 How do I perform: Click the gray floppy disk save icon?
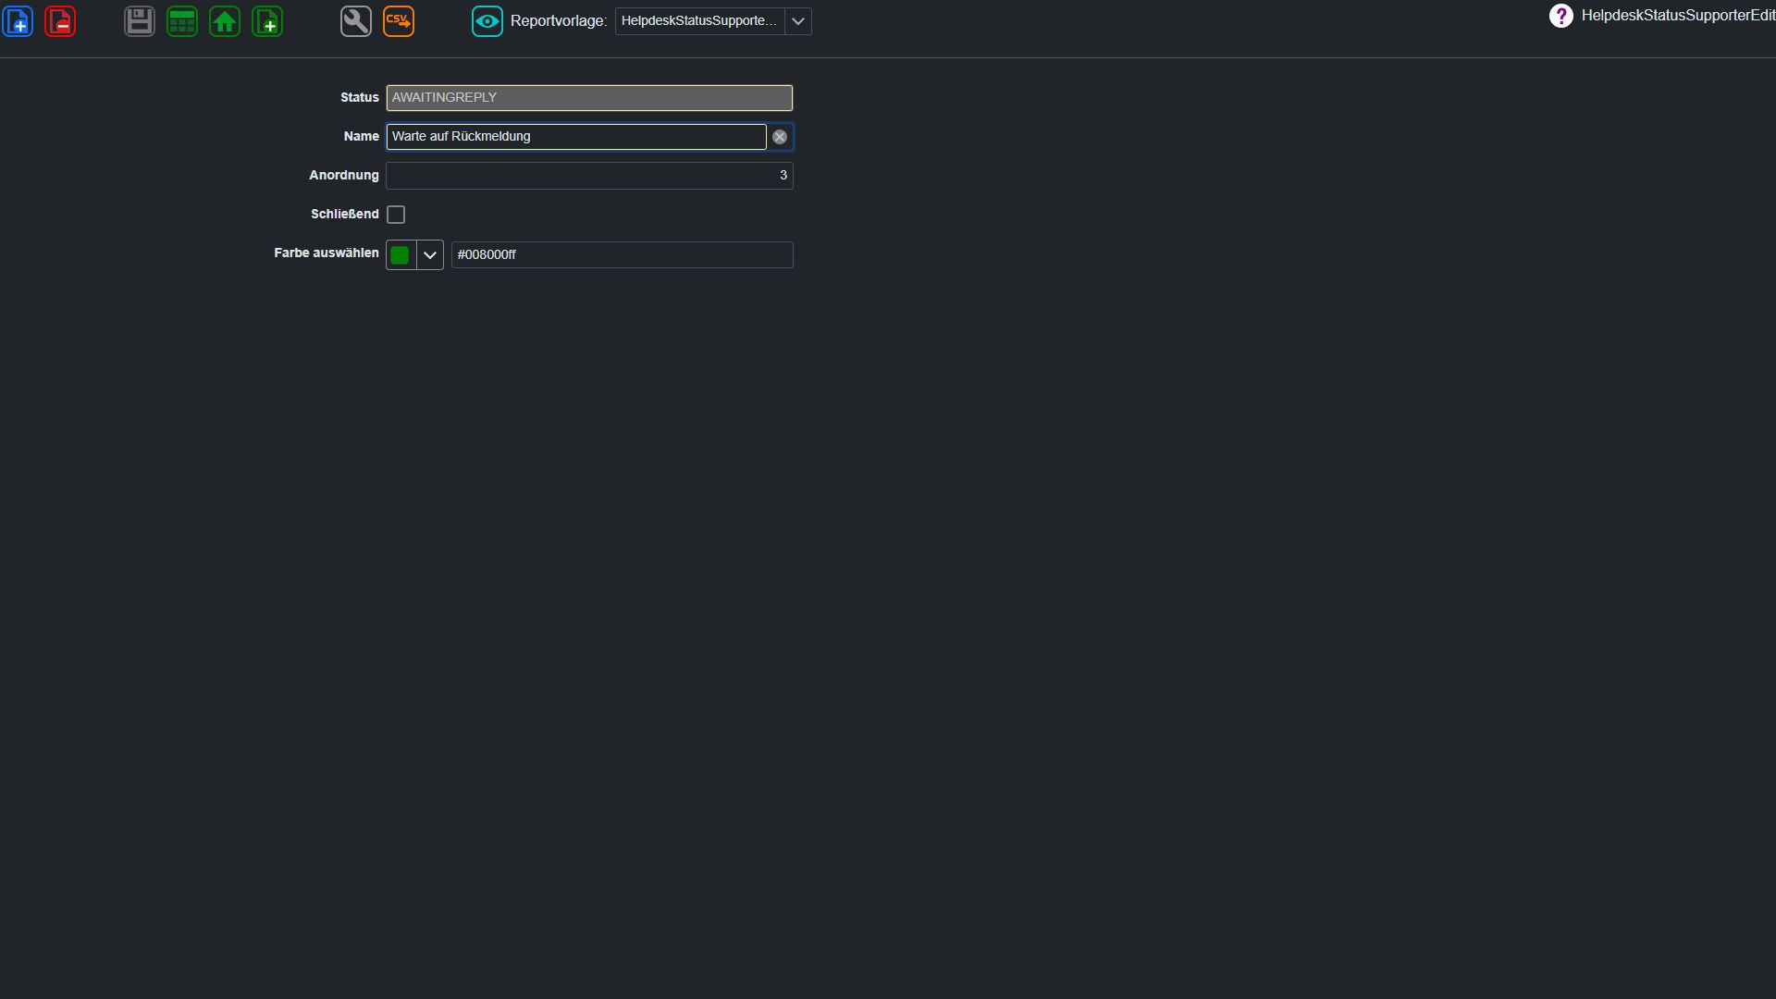(x=140, y=21)
